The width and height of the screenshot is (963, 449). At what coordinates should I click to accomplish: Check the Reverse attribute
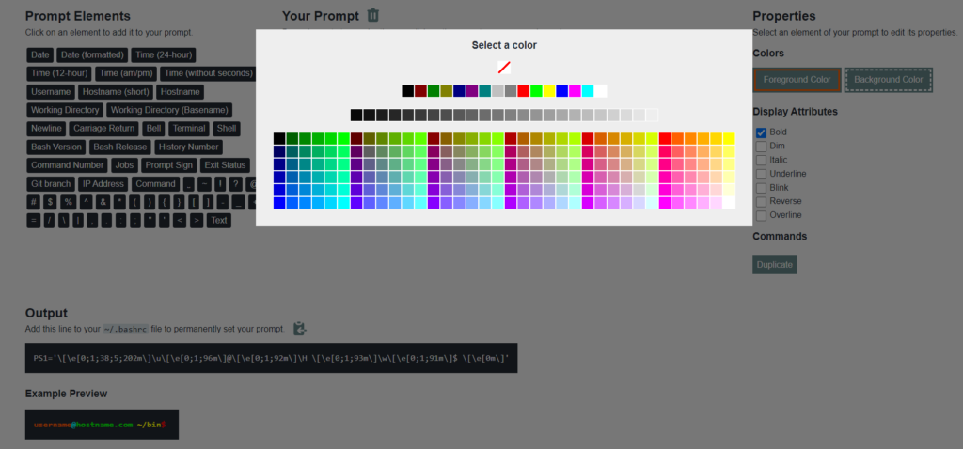[x=761, y=201]
